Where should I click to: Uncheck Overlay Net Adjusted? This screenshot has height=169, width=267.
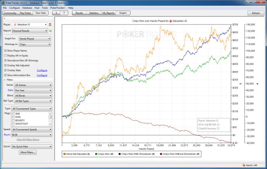click(5, 65)
